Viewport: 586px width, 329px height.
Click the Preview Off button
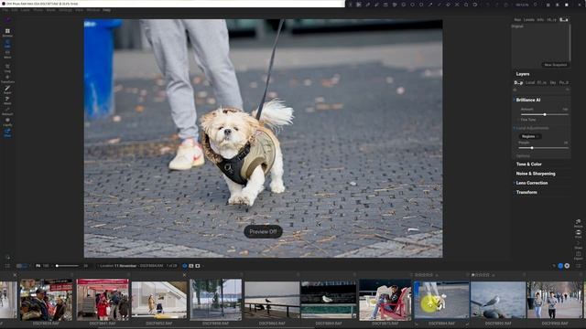263,231
